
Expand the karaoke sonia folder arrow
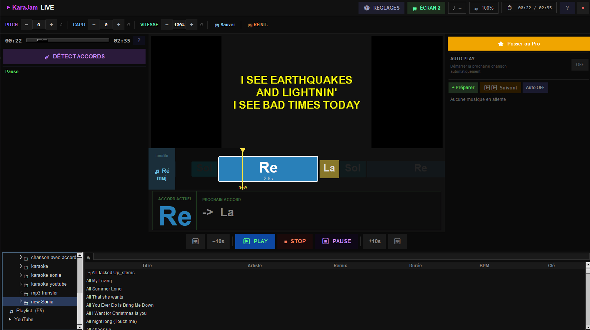coord(21,275)
